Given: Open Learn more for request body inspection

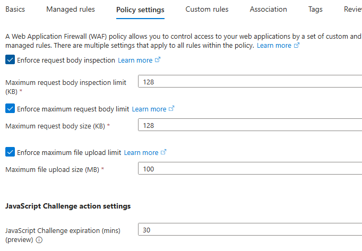Looking at the screenshot, I should [135, 60].
